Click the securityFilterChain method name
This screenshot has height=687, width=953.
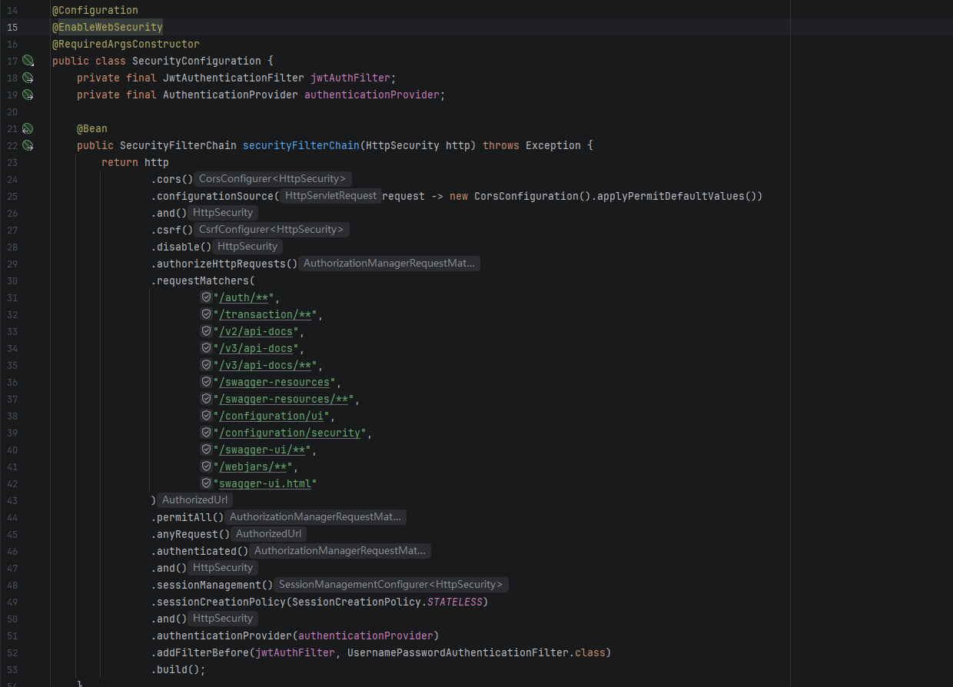[x=301, y=145]
